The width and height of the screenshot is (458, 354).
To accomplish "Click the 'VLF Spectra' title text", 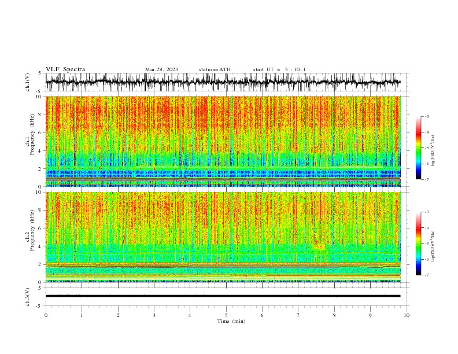I will (x=65, y=69).
